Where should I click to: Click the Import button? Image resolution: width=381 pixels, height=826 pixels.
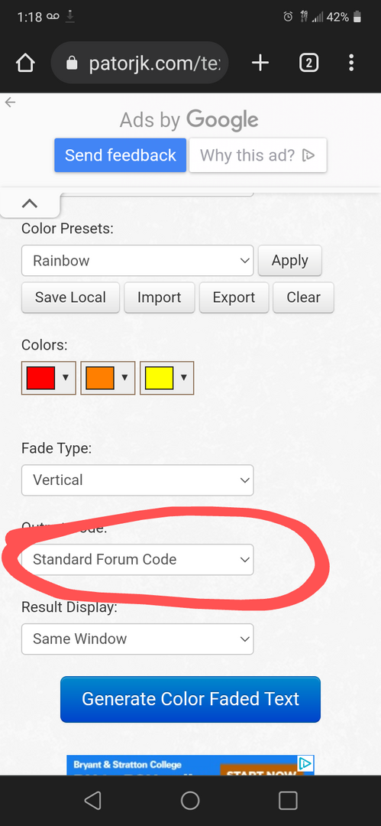160,297
